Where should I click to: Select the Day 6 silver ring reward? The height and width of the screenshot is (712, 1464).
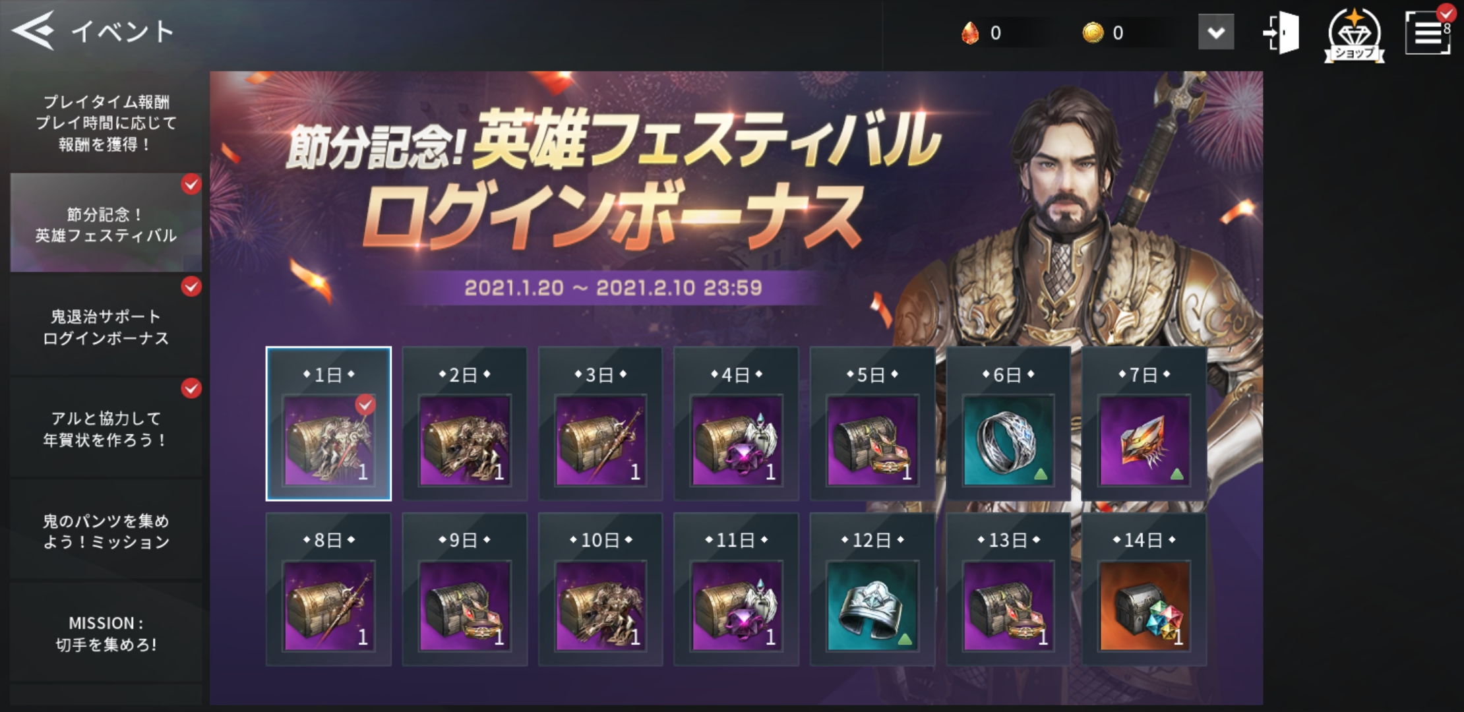coord(1008,440)
